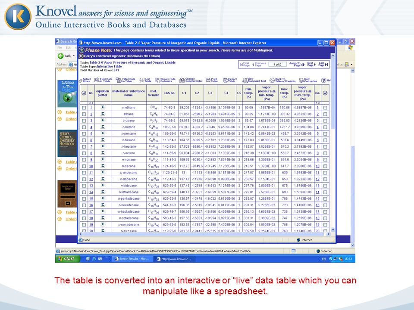Viewport: 414px width, 310px height.
Task: Open row number 15 link on left
Action: pos(91,199)
